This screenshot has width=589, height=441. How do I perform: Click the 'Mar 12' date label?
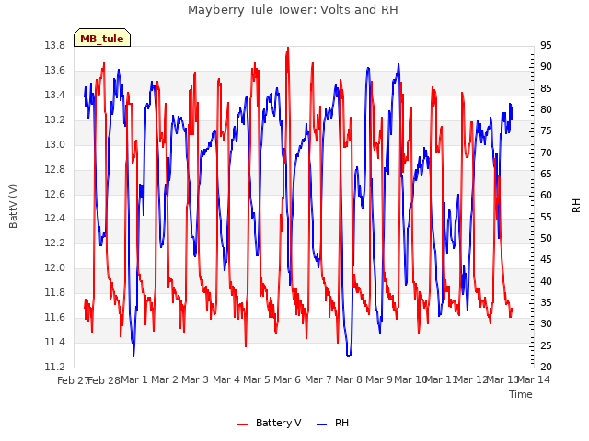pos(472,379)
